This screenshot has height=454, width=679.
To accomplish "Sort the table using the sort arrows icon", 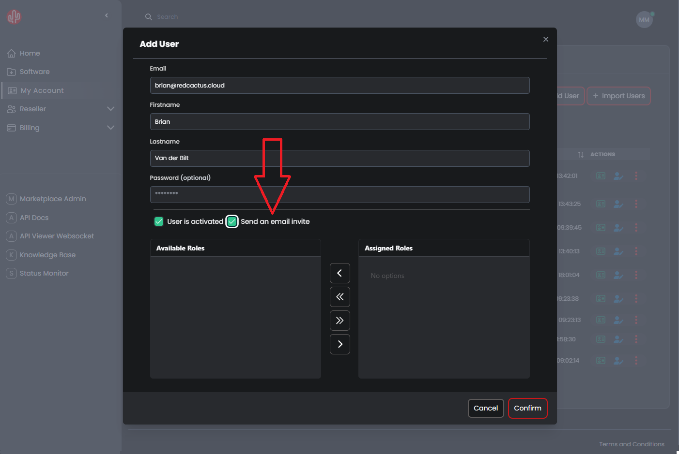I will [x=581, y=155].
